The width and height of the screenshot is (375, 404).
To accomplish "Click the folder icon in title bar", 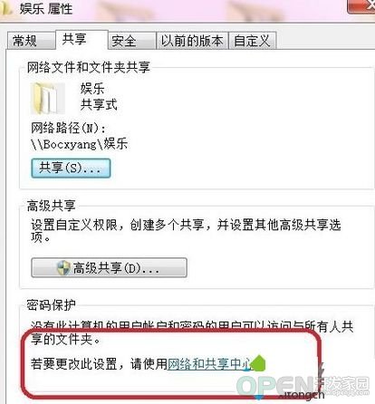I will coord(6,8).
